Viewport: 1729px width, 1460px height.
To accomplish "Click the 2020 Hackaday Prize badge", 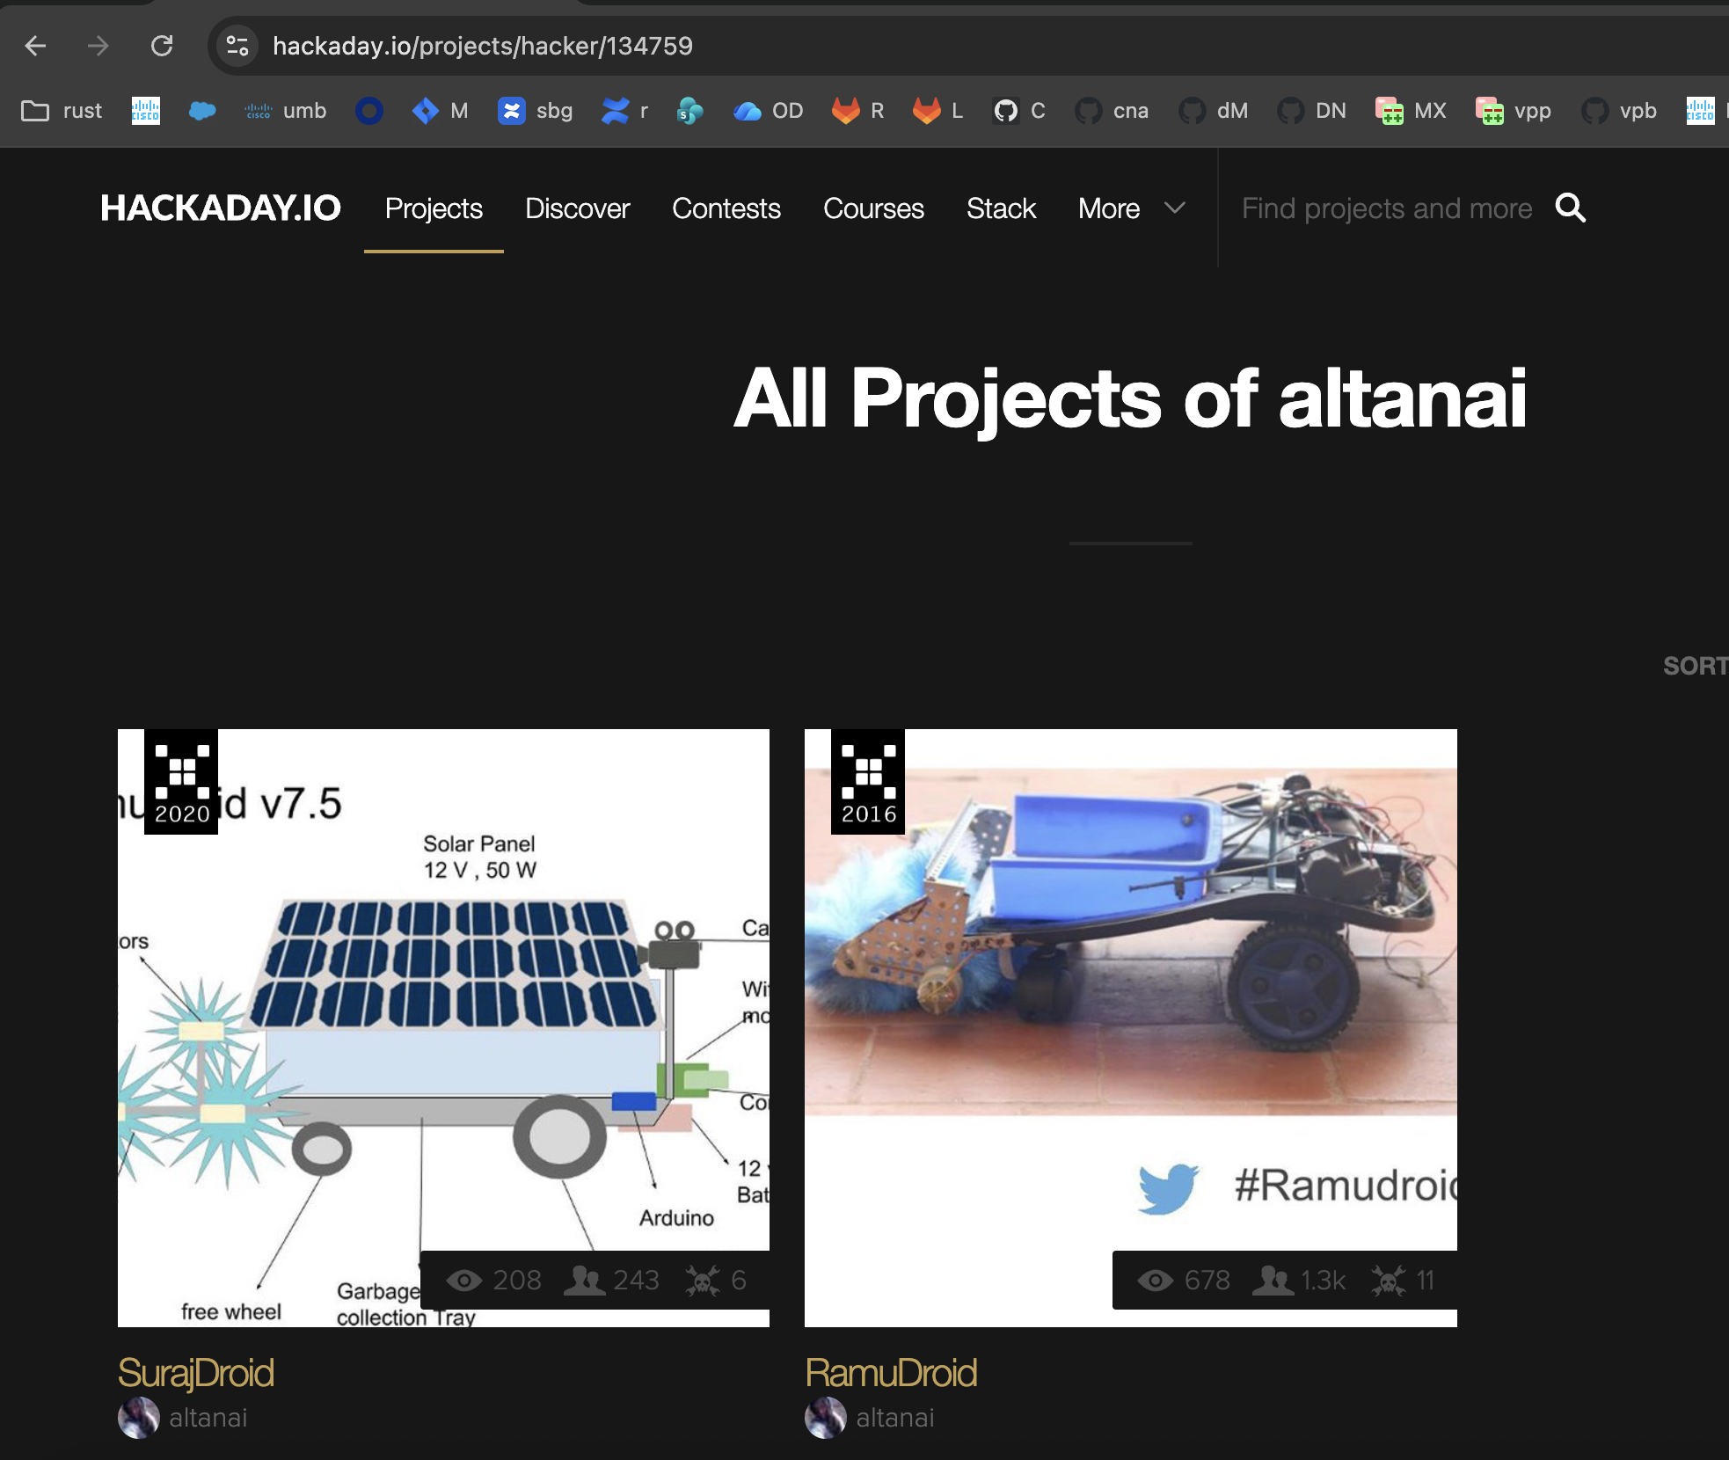I will (181, 782).
